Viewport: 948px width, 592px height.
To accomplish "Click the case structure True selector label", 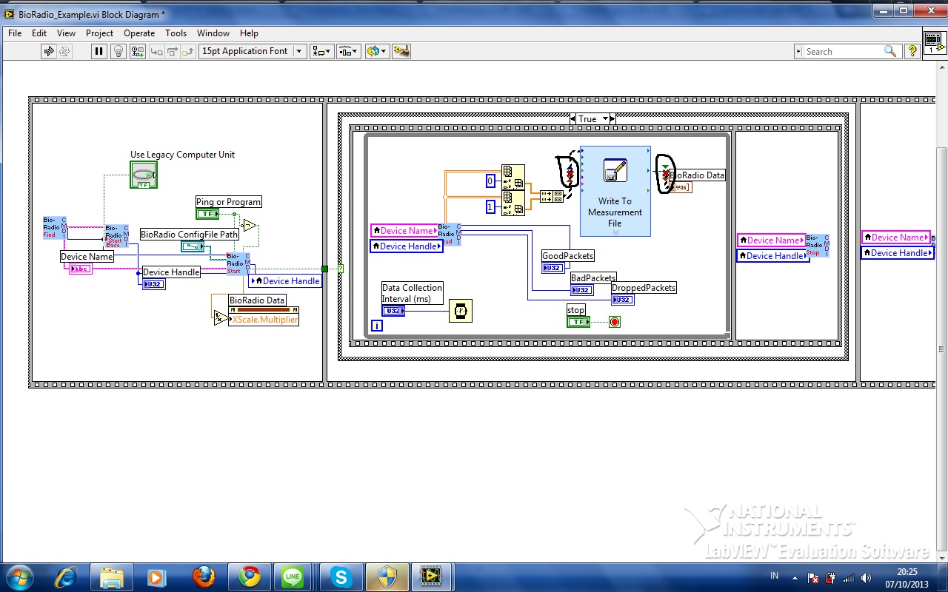I will click(588, 119).
